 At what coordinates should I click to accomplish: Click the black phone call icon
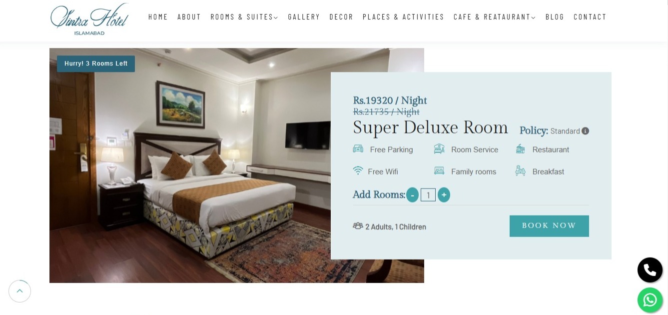click(650, 270)
